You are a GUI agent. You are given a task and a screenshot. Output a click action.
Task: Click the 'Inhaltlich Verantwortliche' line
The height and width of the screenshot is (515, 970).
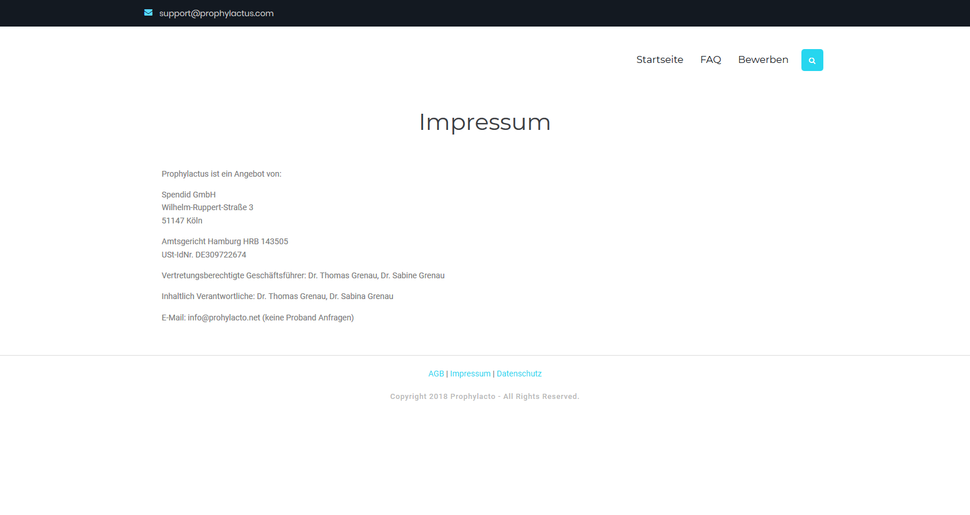[277, 296]
